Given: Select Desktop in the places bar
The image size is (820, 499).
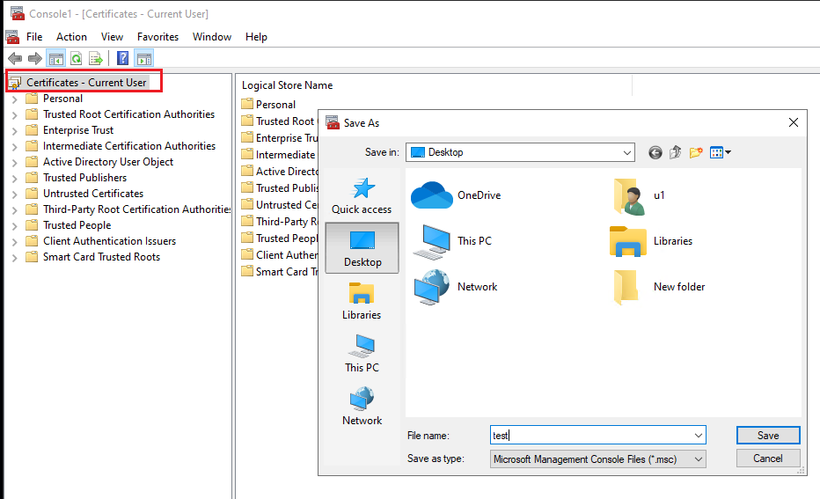Looking at the screenshot, I should point(362,248).
